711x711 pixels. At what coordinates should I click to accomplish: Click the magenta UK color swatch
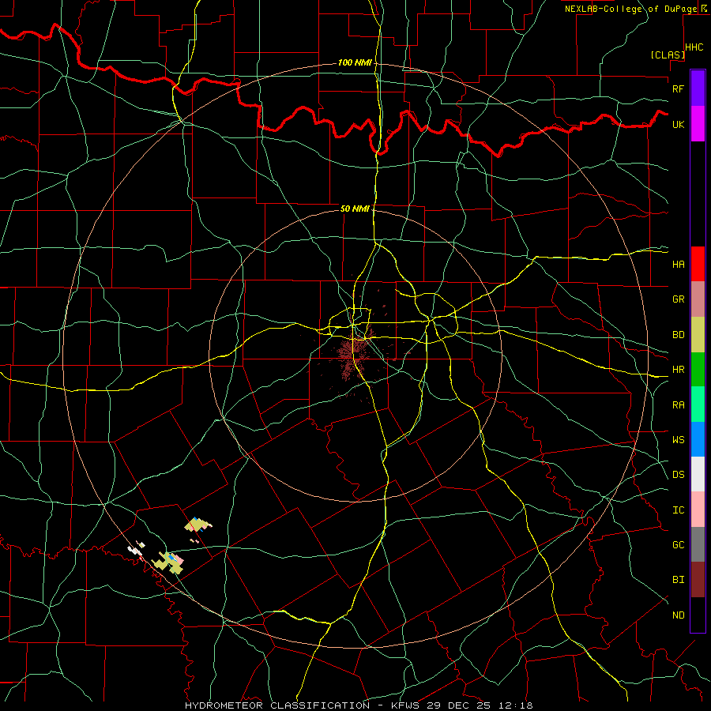tap(698, 124)
